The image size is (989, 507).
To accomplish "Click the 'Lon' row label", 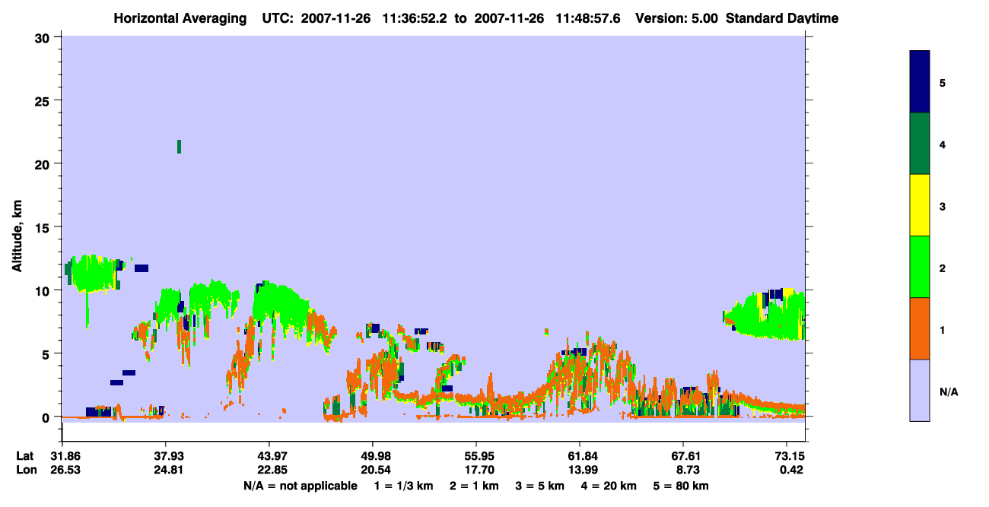I will [24, 470].
